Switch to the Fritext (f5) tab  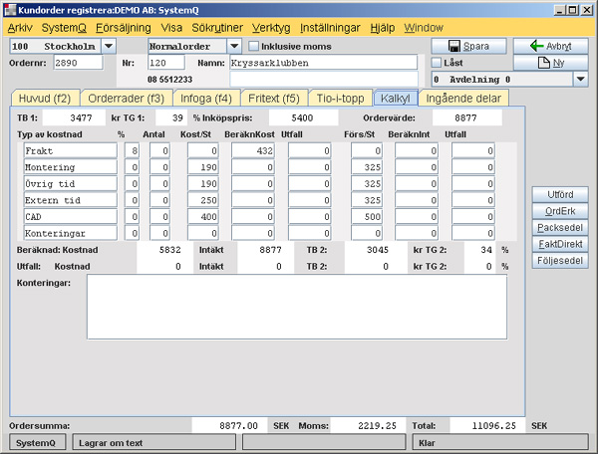click(x=274, y=99)
